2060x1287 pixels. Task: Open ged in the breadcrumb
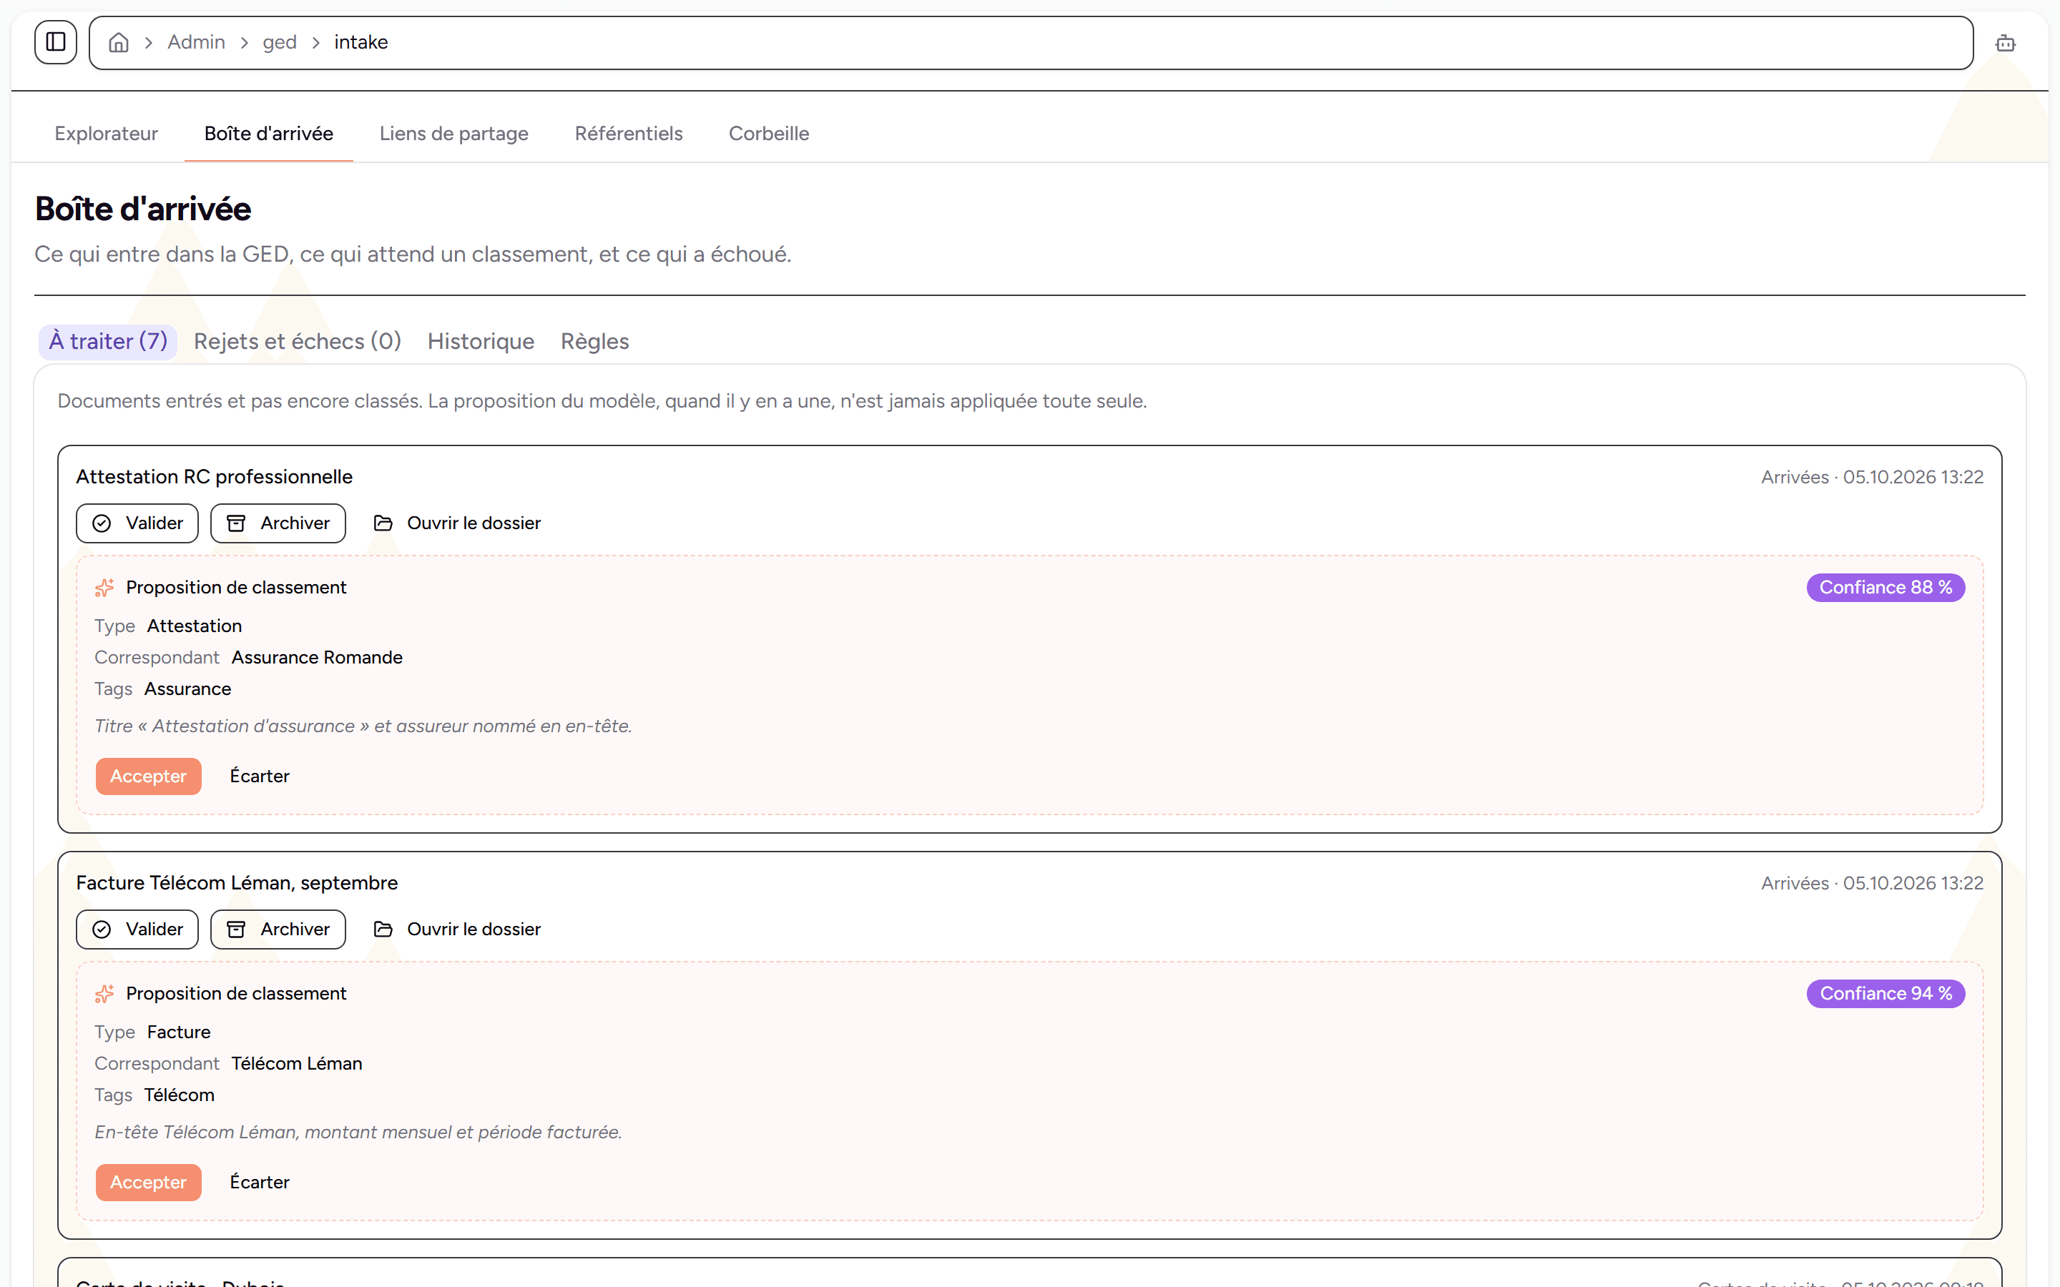(279, 41)
